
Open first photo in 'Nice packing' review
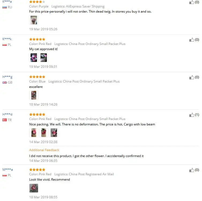[x=34, y=133]
